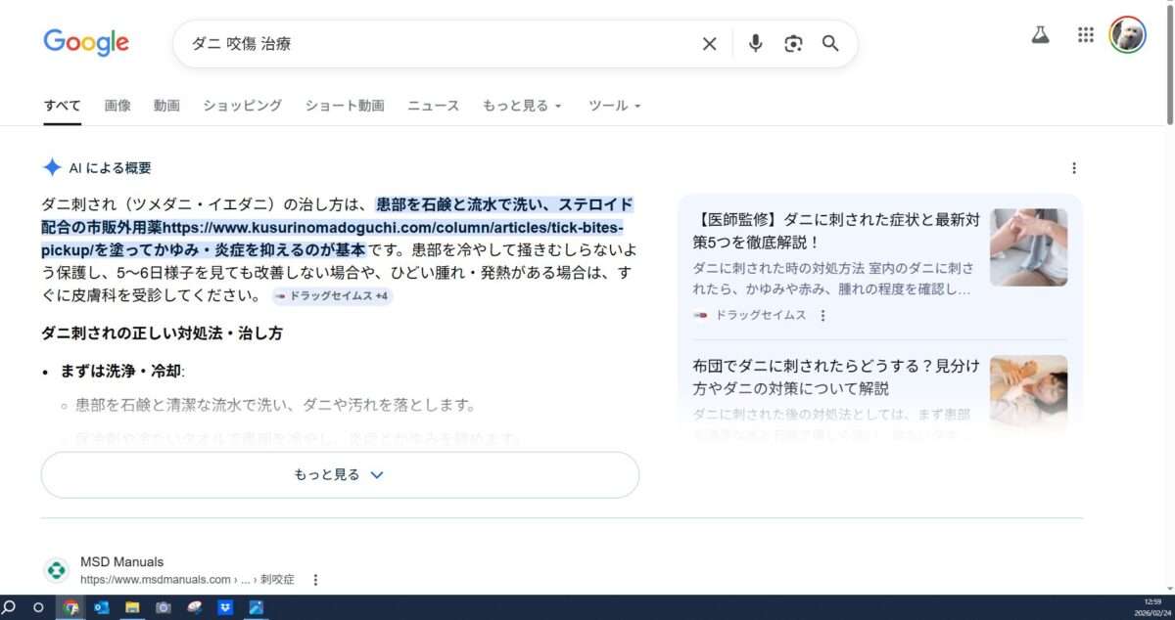Switch to the ニュース tab
Screen dimensions: 1175x620
click(433, 106)
